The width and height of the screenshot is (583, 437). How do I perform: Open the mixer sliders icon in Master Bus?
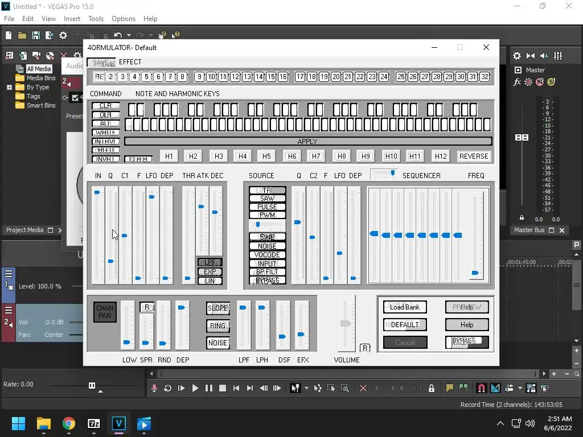pos(558,56)
